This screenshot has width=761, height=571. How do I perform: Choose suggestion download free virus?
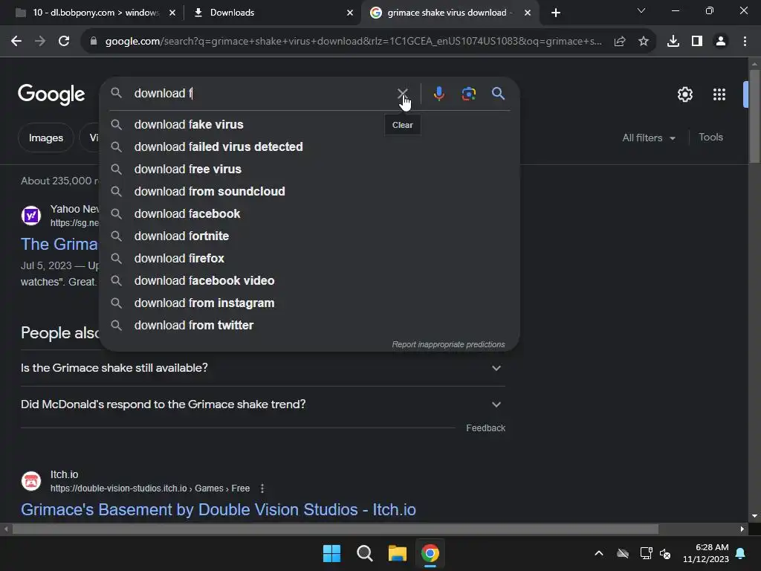pos(309,169)
